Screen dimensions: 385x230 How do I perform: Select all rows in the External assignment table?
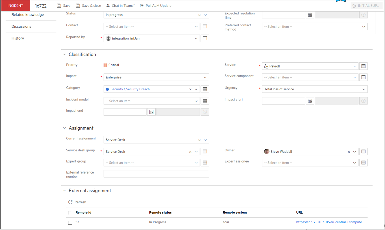70,213
